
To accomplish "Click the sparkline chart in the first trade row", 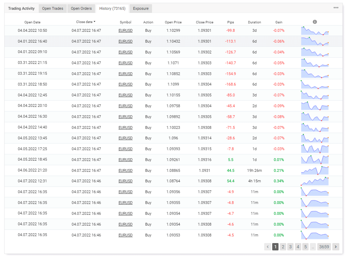I will point(315,31).
